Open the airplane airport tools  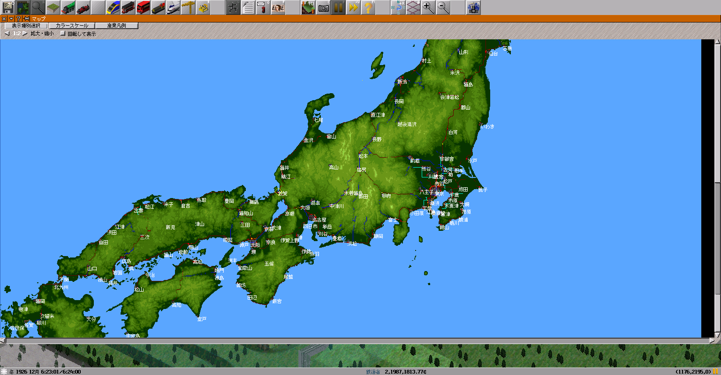pos(173,7)
